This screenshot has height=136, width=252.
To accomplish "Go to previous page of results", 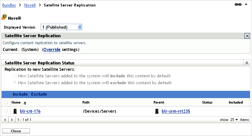I will (5, 120).
